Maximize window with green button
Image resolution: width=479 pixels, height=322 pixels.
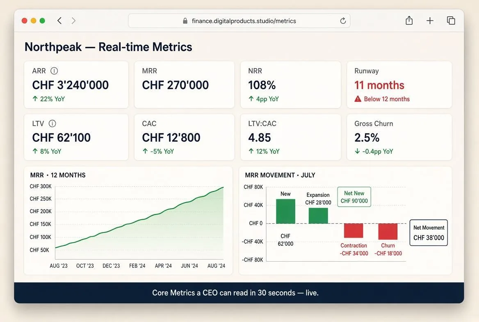pyautogui.click(x=43, y=21)
